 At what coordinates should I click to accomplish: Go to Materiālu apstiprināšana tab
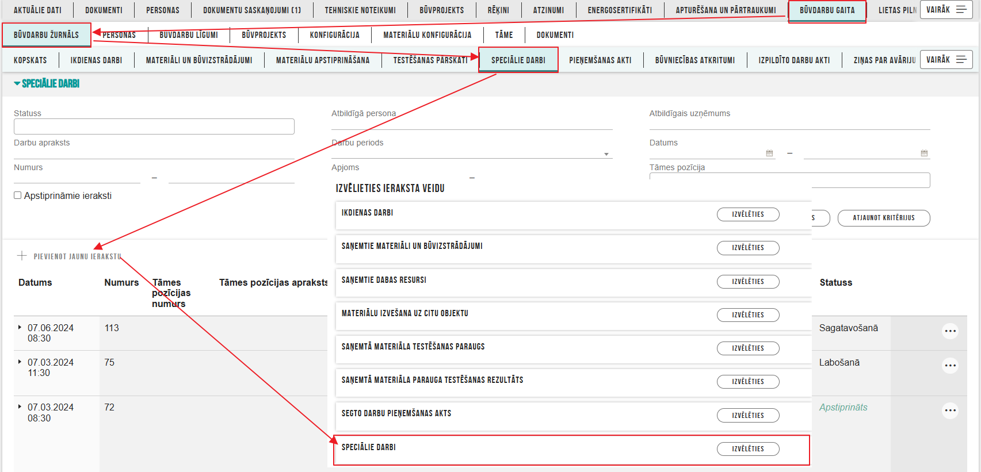pyautogui.click(x=323, y=60)
